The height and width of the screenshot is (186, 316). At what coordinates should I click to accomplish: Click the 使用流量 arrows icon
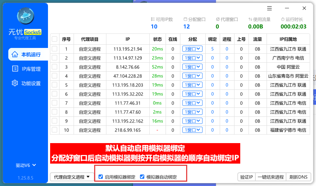coord(250,19)
